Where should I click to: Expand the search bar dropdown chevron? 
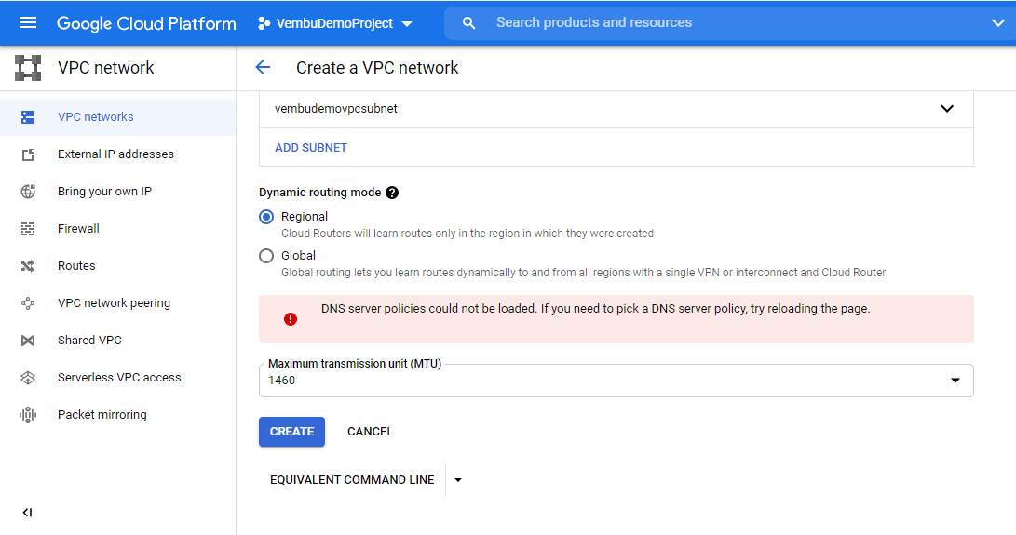coord(998,23)
